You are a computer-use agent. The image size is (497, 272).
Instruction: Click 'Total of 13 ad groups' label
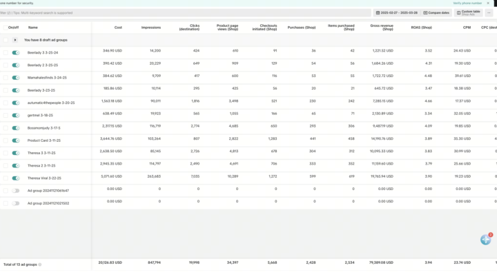pyautogui.click(x=20, y=264)
